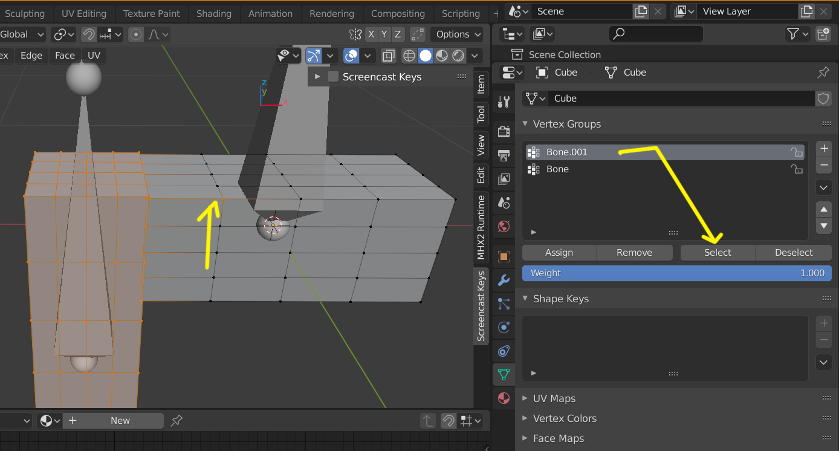
Task: Open the World properties tab
Action: point(504,227)
